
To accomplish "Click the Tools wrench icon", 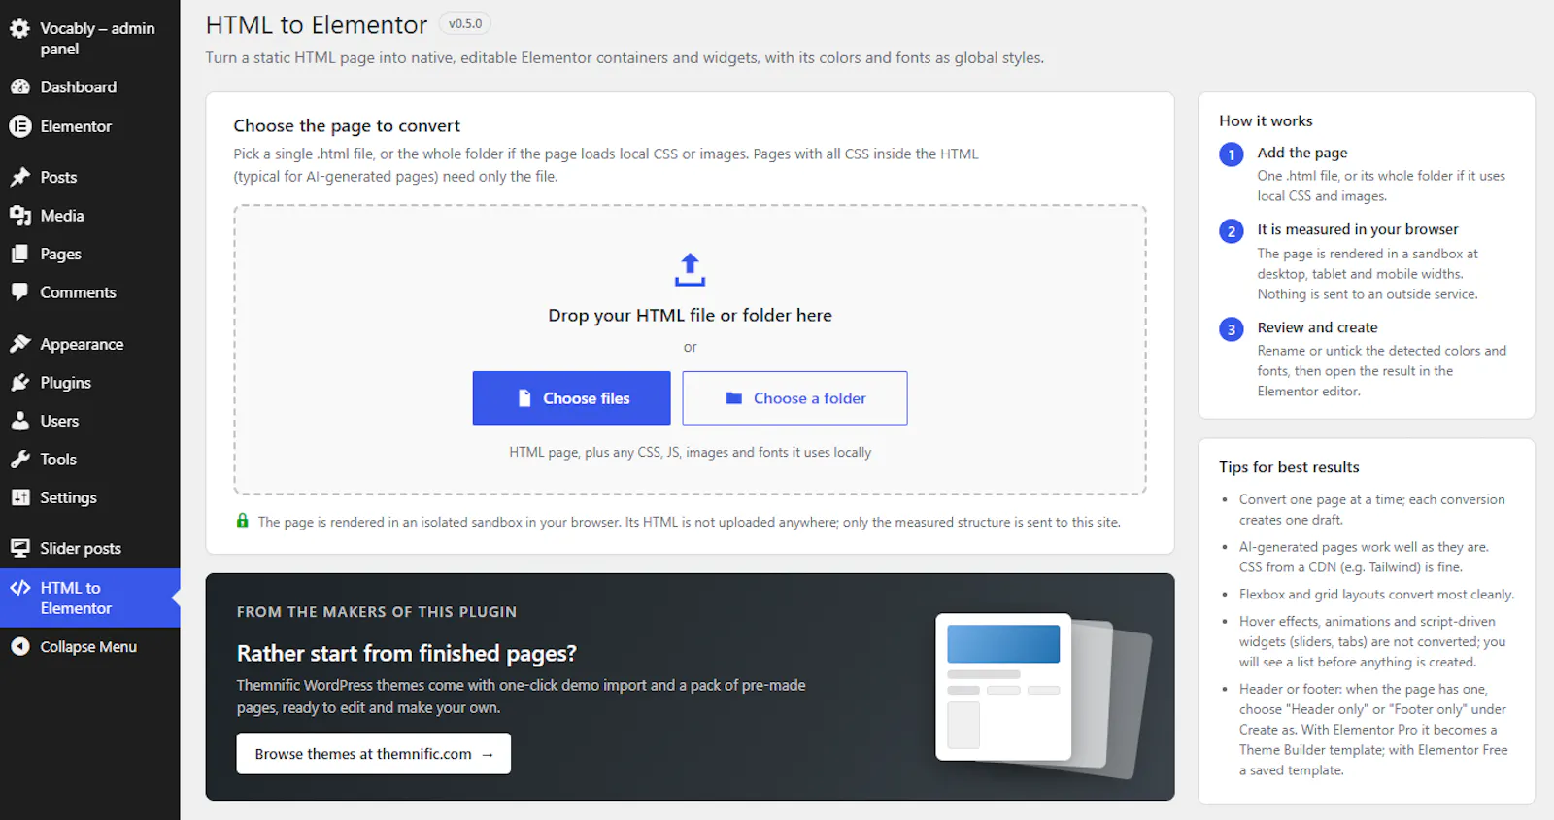I will tap(20, 460).
